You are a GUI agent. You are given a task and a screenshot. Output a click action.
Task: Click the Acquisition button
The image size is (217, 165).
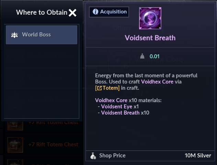point(109,12)
